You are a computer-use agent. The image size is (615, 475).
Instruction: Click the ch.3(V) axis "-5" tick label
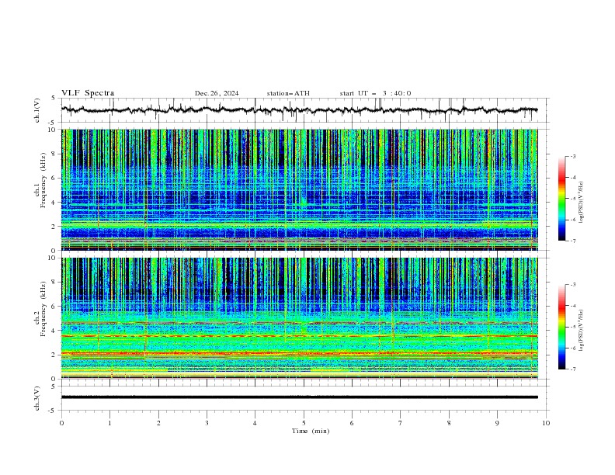click(x=52, y=411)
